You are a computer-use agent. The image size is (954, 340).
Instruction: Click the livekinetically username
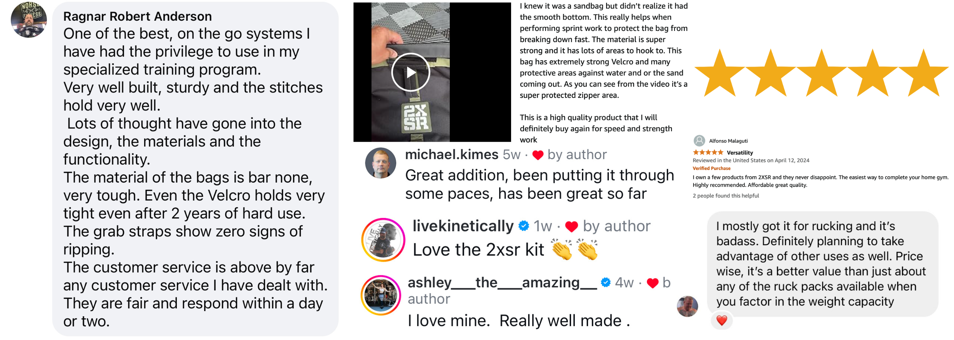[x=463, y=226]
